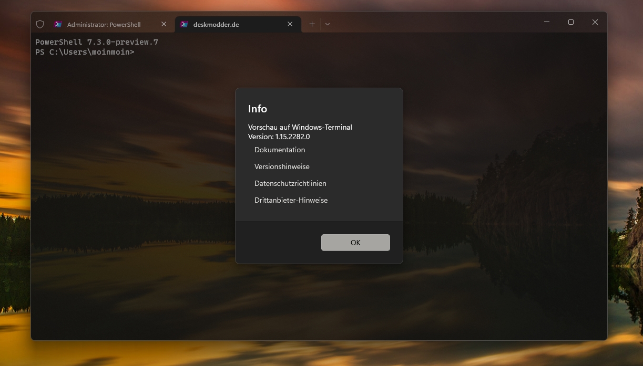Close the deskmodder.de tab
Viewport: 643px width, 366px height.
[x=290, y=24]
